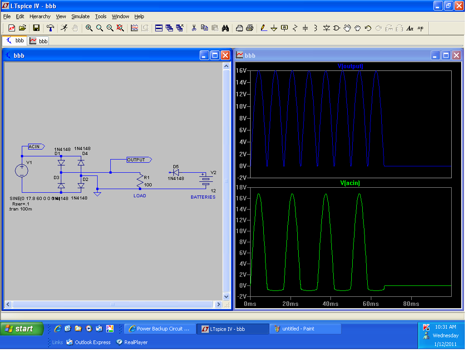473x350 pixels.
Task: Open the Help menu
Action: point(139,16)
